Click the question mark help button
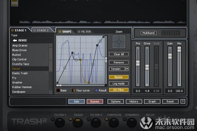This screenshot has width=197, height=131. click(183, 101)
